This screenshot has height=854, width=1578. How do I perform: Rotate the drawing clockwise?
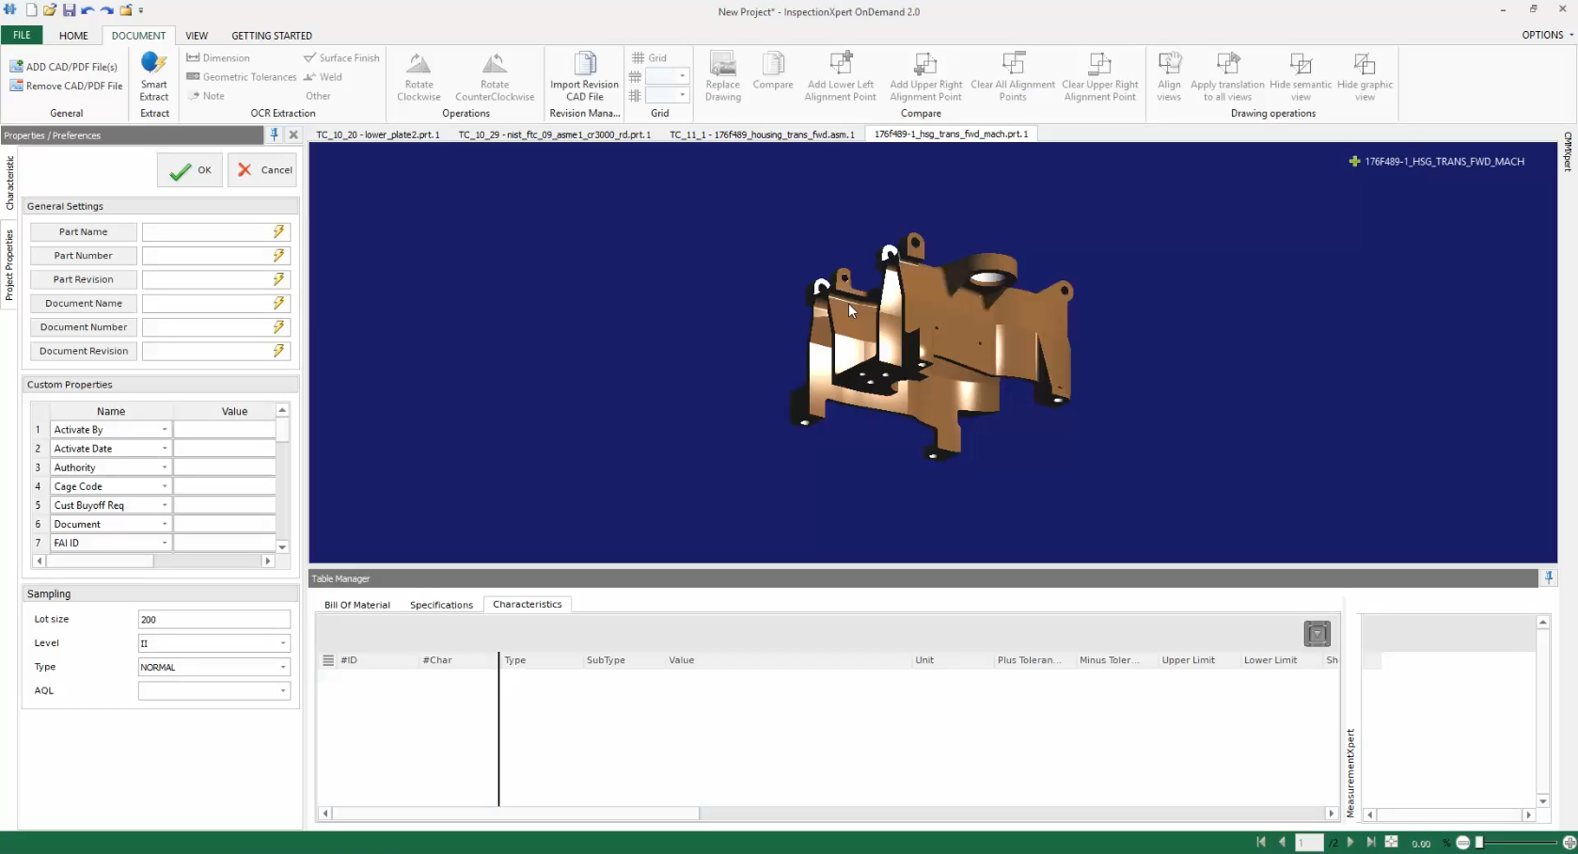click(418, 77)
